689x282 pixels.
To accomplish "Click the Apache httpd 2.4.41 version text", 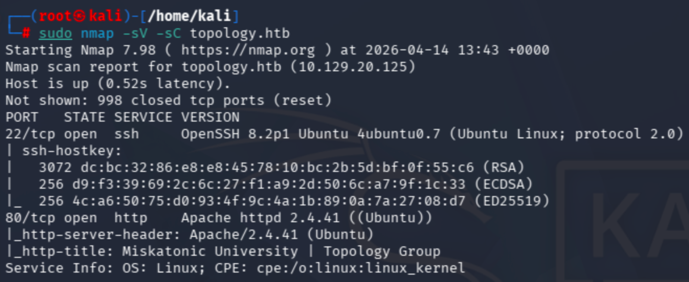I will [x=243, y=218].
